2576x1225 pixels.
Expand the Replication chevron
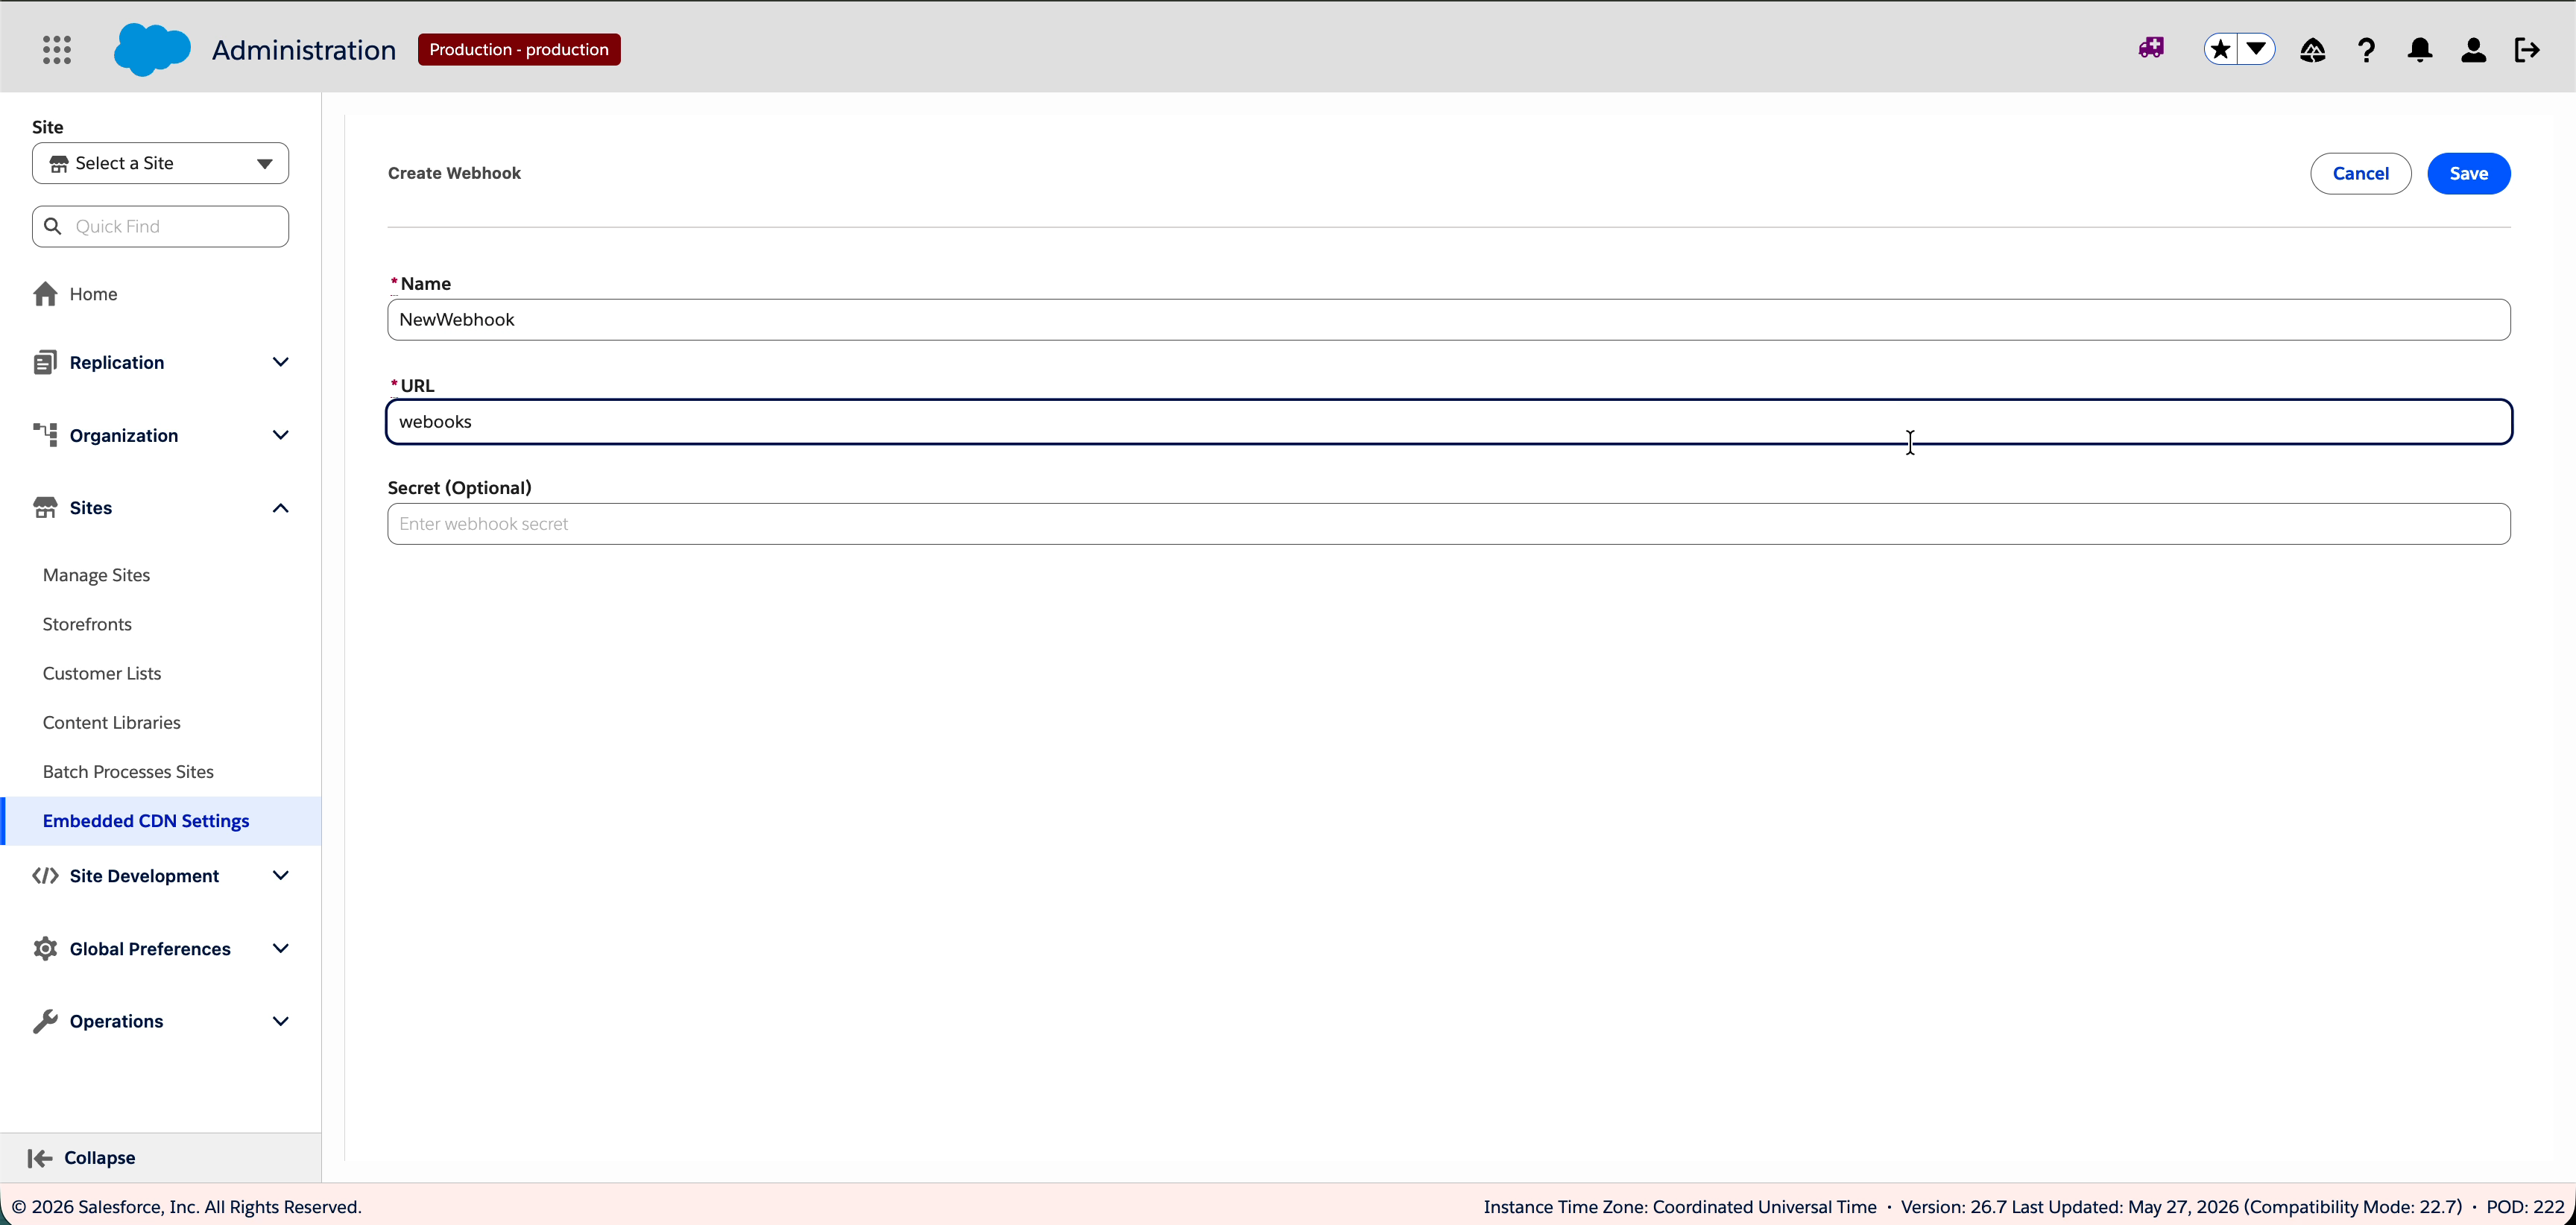point(280,362)
